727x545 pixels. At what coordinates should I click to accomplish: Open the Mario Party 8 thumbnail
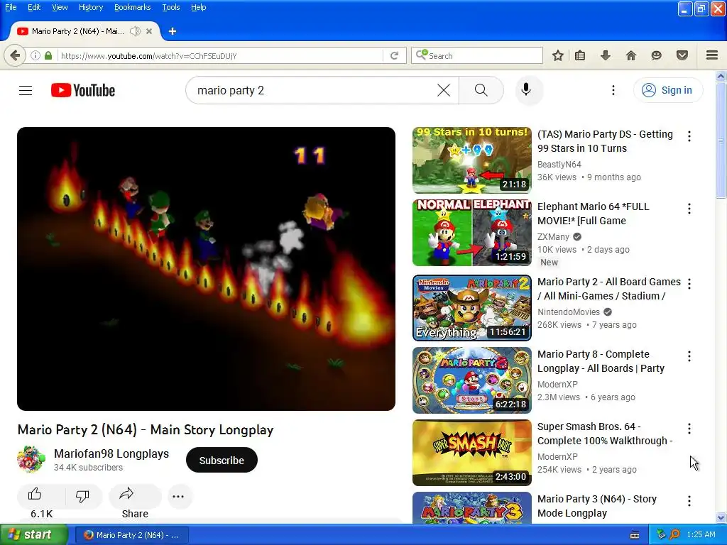pos(471,380)
